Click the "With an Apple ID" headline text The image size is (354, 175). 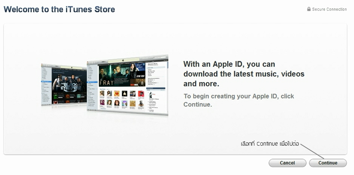(x=244, y=74)
